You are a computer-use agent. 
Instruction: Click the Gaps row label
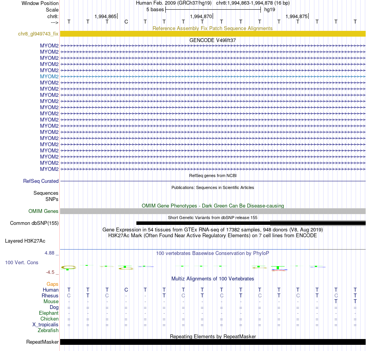pyautogui.click(x=52, y=284)
